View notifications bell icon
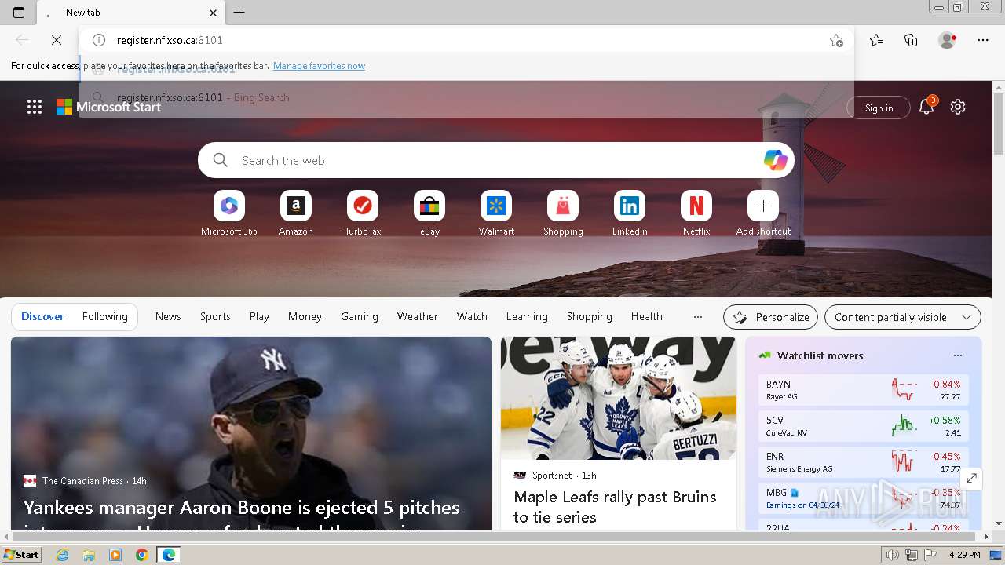The height and width of the screenshot is (565, 1005). (926, 108)
